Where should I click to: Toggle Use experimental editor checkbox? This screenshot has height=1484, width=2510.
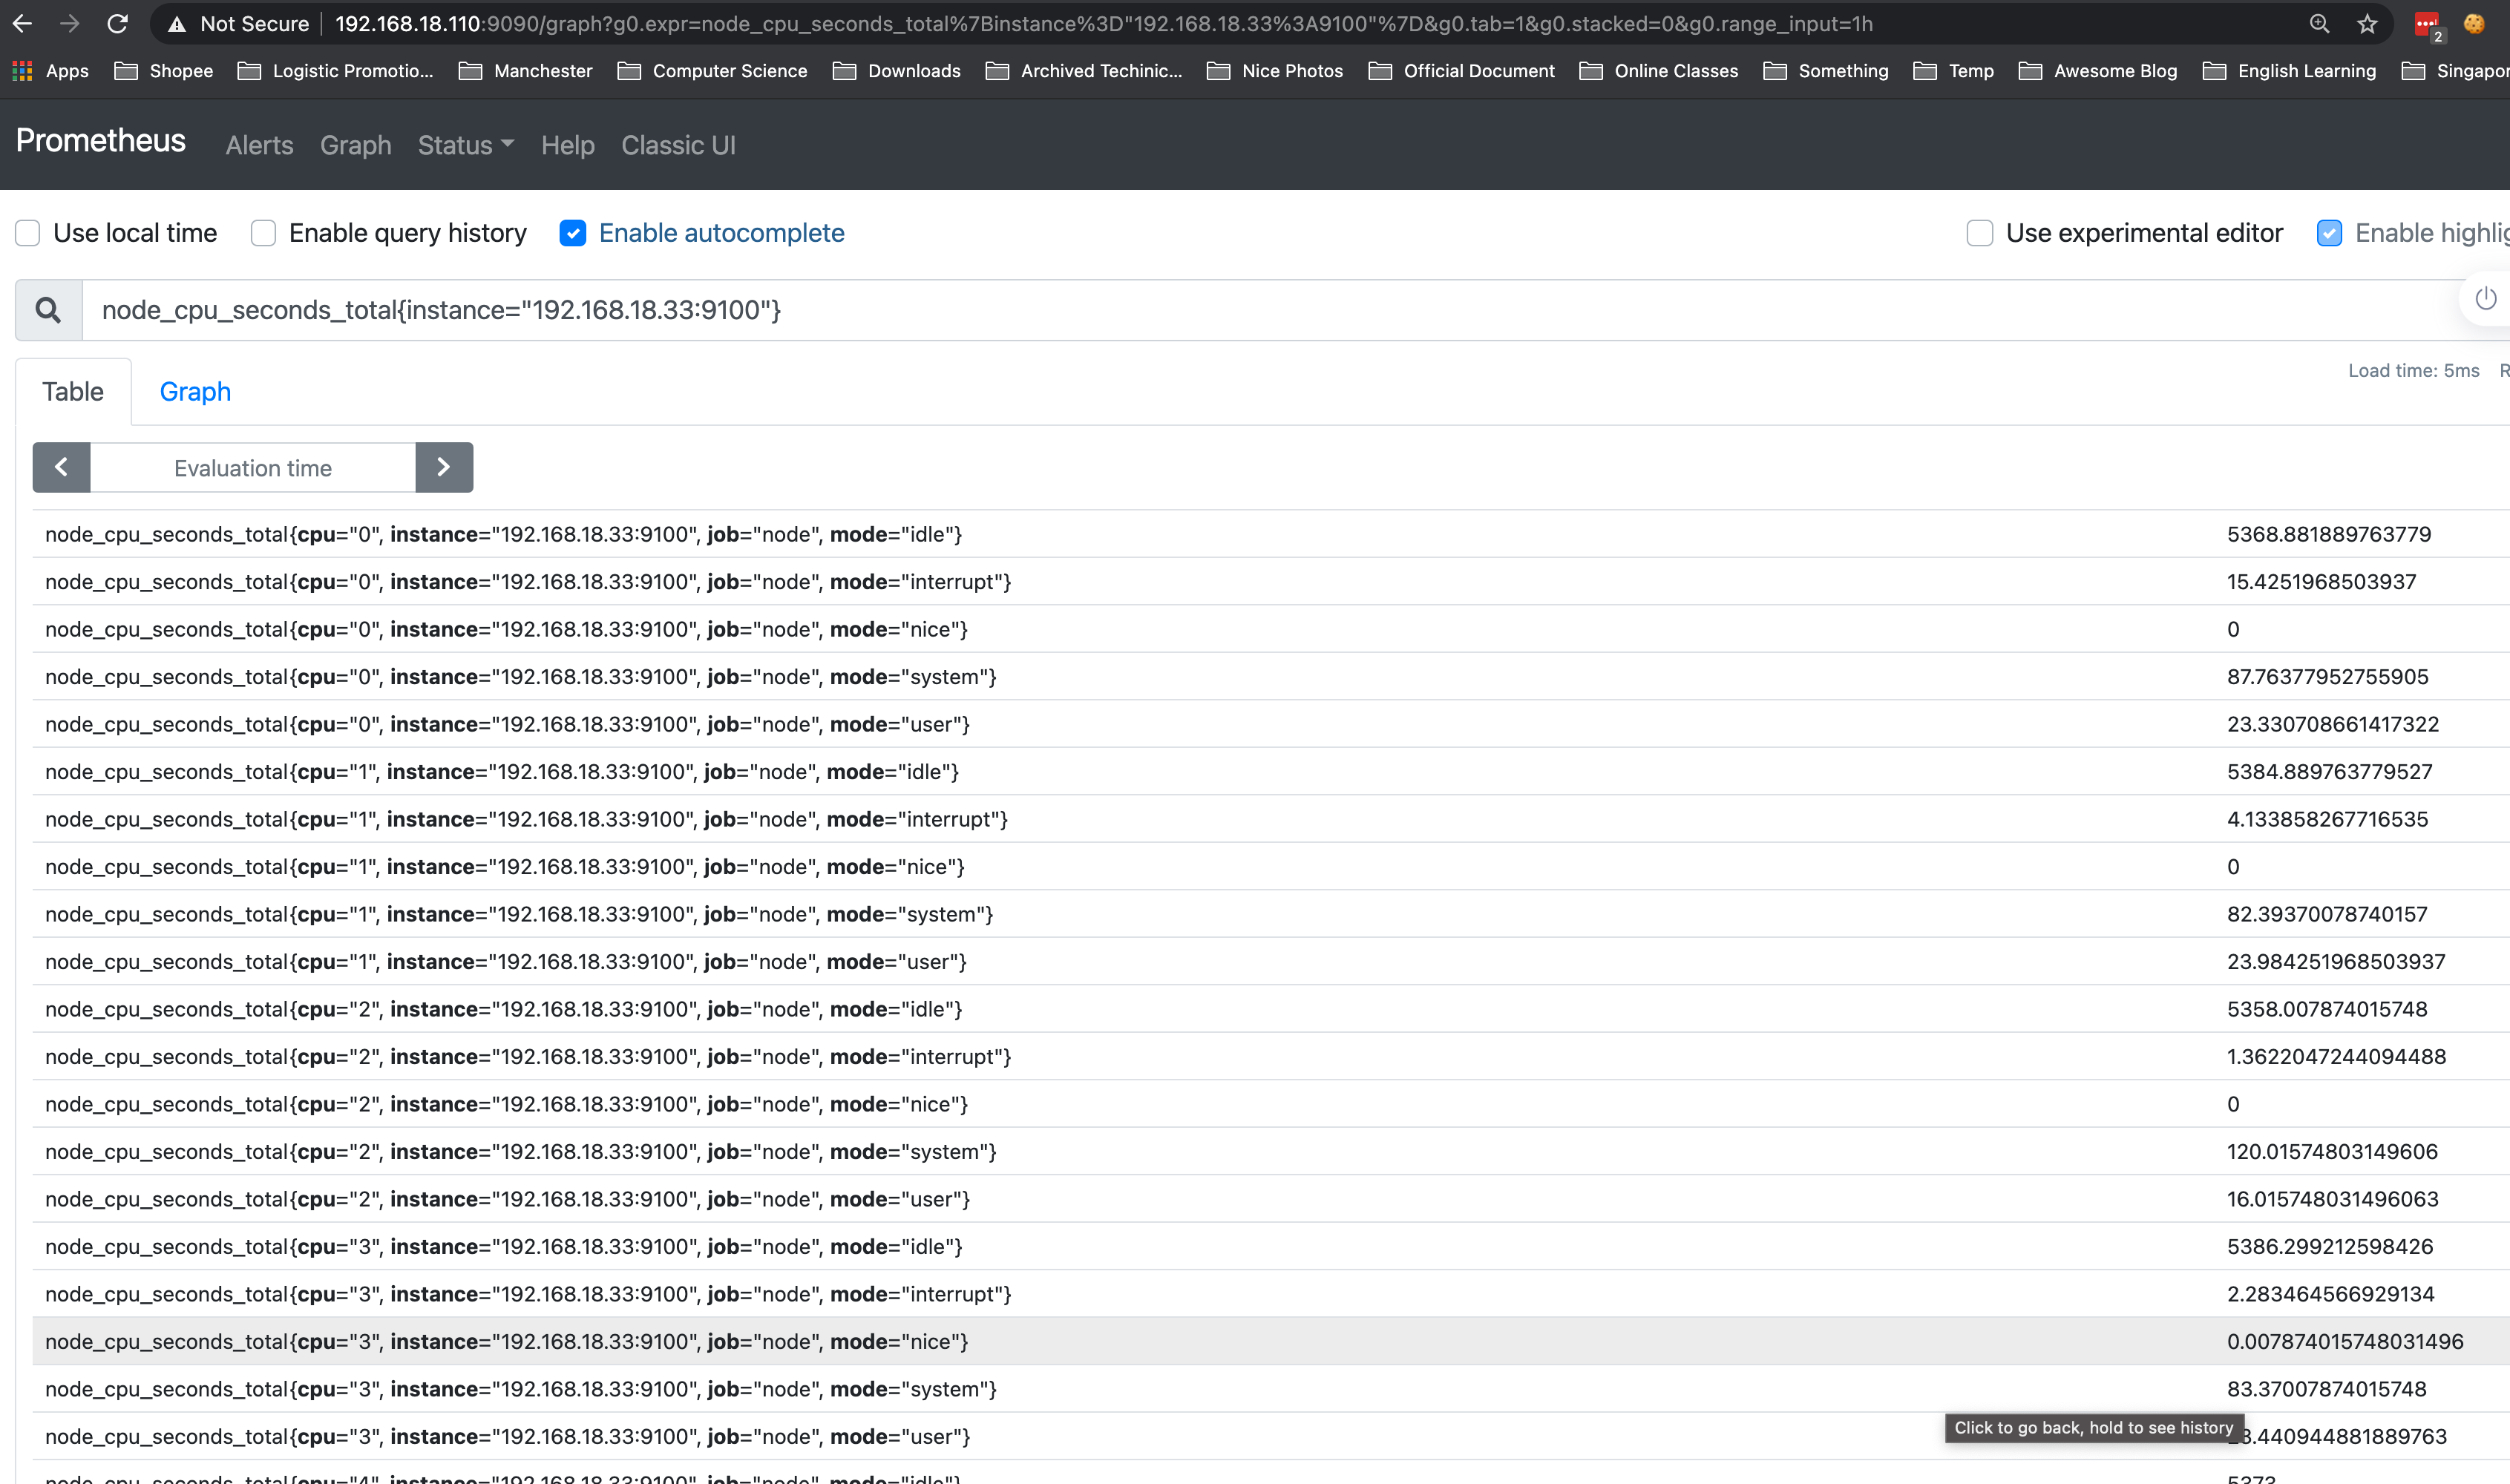pyautogui.click(x=1980, y=233)
